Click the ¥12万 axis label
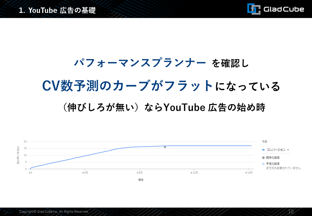The image size is (312, 216). point(194,172)
